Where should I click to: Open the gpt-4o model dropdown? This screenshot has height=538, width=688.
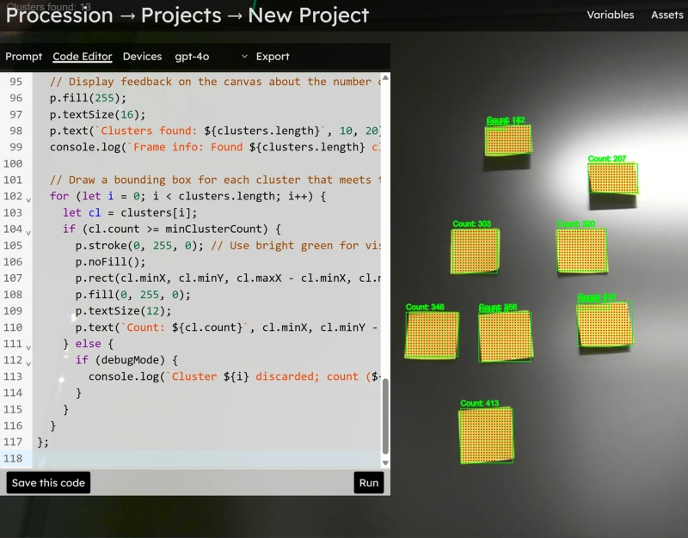coord(211,57)
